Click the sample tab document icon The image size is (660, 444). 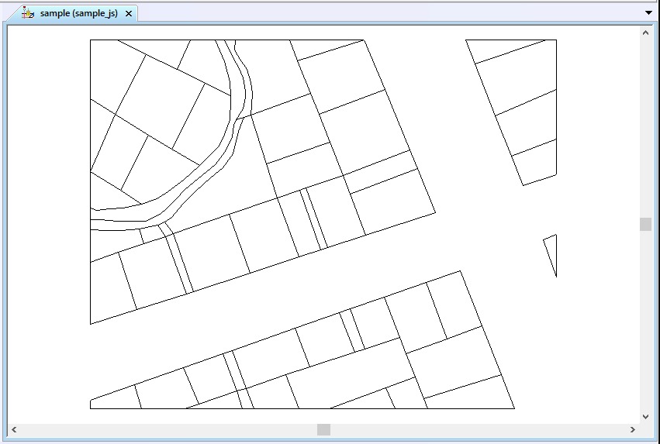28,13
